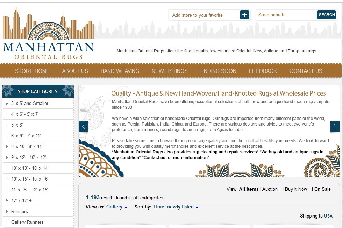Viewport: 343px width, 228px height.
Task: Expand arrow beside Runners category
Action: tap(7, 211)
